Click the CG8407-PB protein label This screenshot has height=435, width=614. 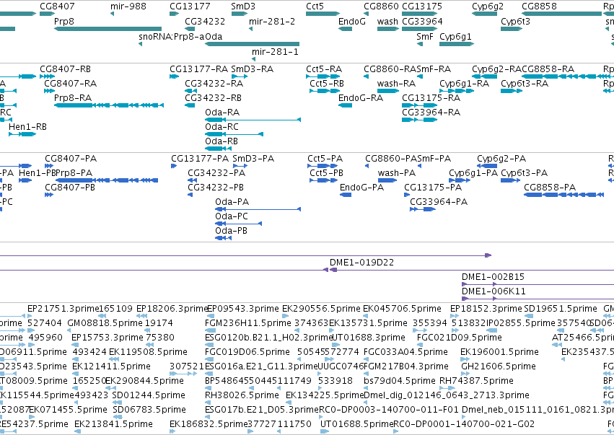click(x=70, y=187)
